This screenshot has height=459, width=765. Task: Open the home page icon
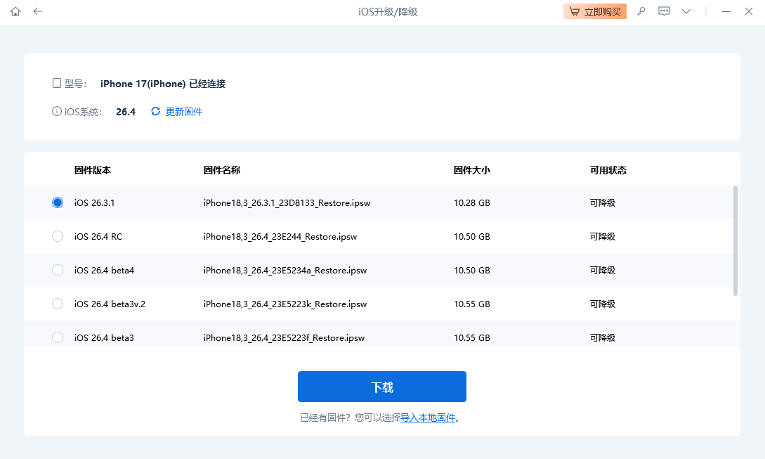point(15,11)
